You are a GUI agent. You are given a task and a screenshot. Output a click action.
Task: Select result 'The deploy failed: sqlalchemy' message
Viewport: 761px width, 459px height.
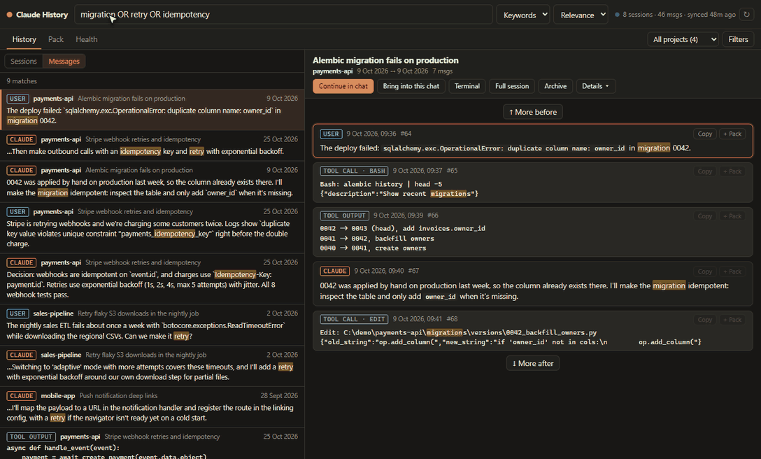pos(152,109)
